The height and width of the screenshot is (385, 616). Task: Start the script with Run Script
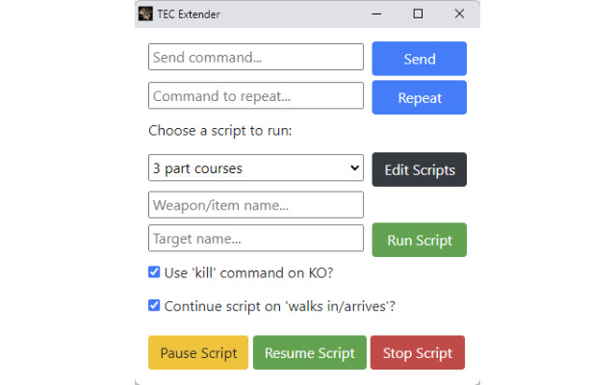point(419,240)
